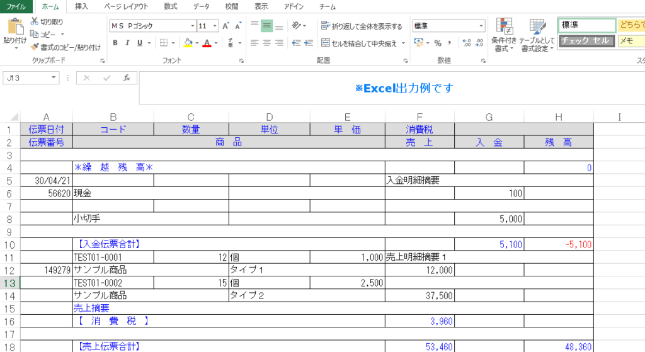Screen dimensions: 645x352
Task: Open number format dropdown showing 標準
Action: click(481, 26)
